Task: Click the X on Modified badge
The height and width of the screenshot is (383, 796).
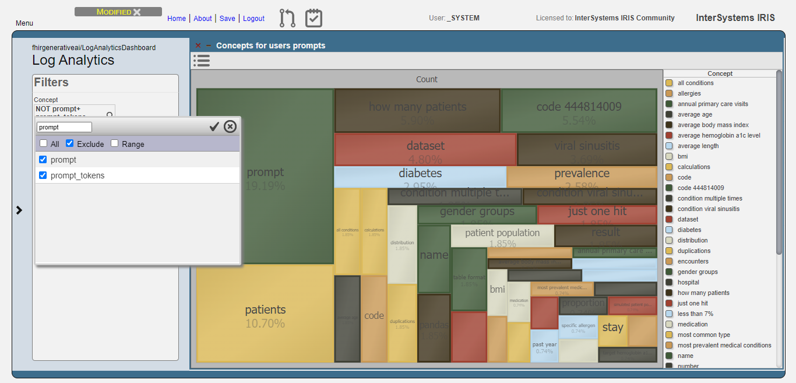Action: (137, 12)
